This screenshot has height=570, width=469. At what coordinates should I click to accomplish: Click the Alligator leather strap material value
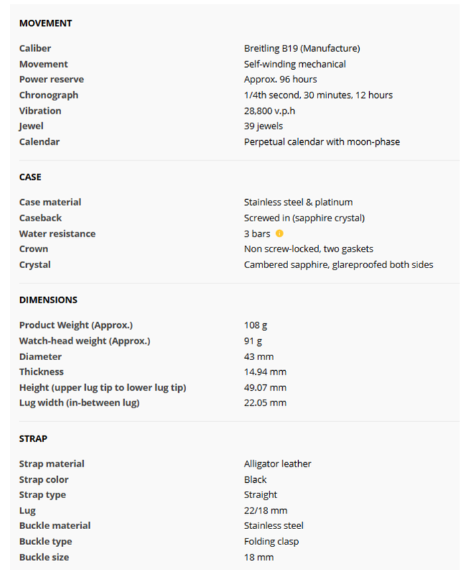pyautogui.click(x=277, y=463)
